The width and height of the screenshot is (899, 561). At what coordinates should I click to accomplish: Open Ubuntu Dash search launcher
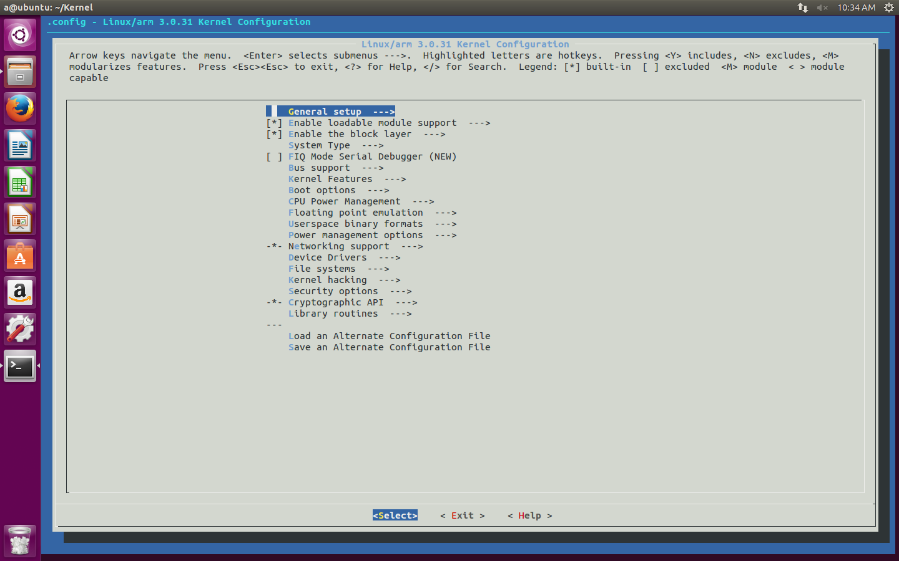click(x=20, y=35)
